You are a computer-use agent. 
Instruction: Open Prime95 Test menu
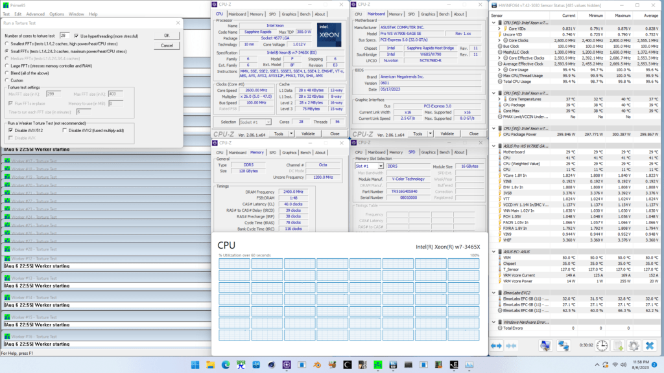6,14
